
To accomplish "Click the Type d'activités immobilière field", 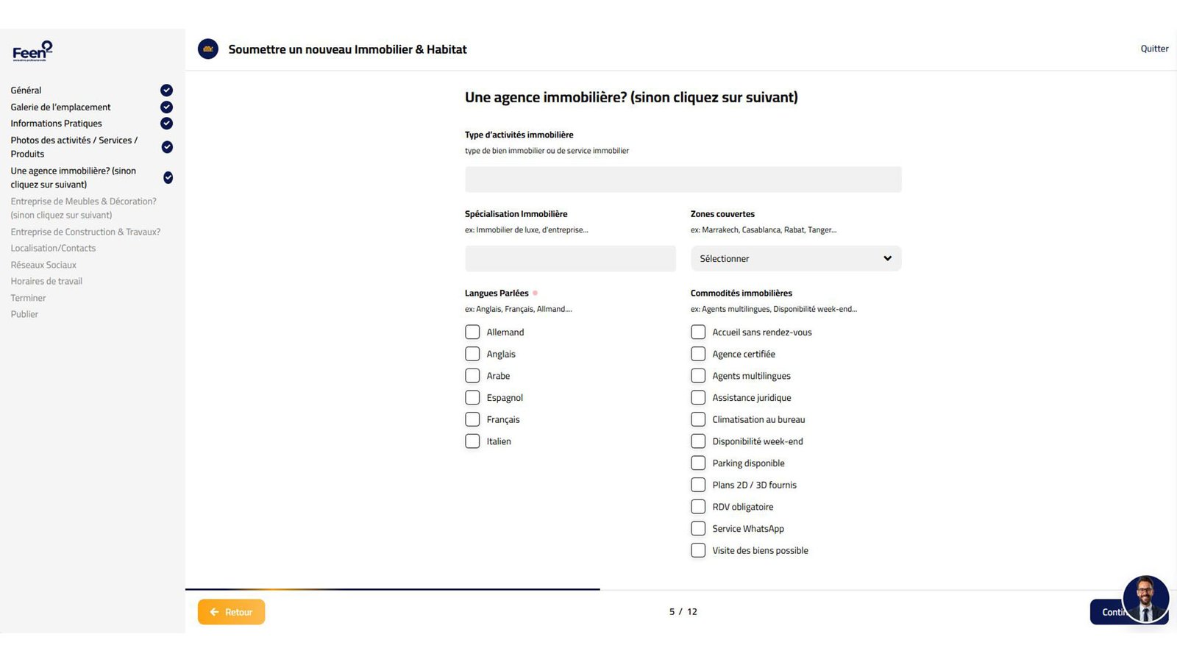I will pyautogui.click(x=683, y=179).
